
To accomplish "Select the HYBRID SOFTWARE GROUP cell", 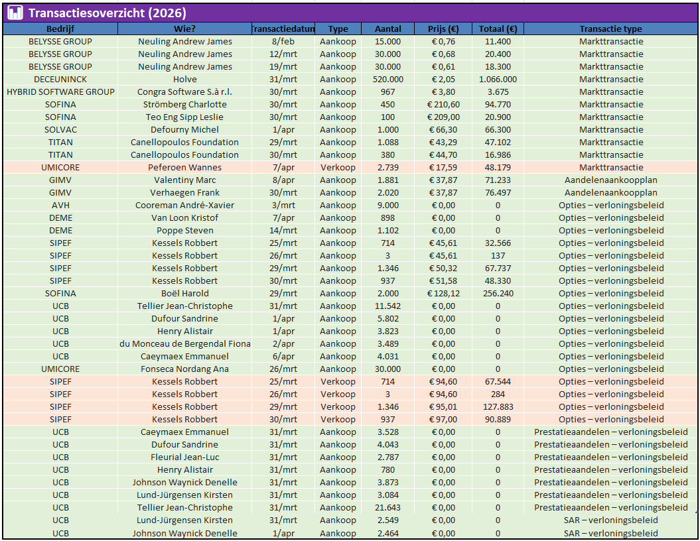I will (60, 92).
